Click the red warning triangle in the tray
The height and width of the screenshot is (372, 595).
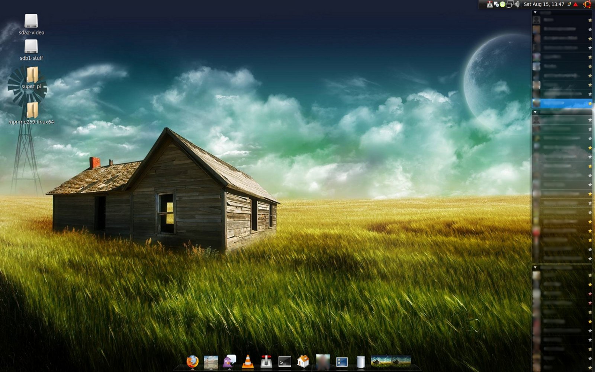[x=576, y=5]
